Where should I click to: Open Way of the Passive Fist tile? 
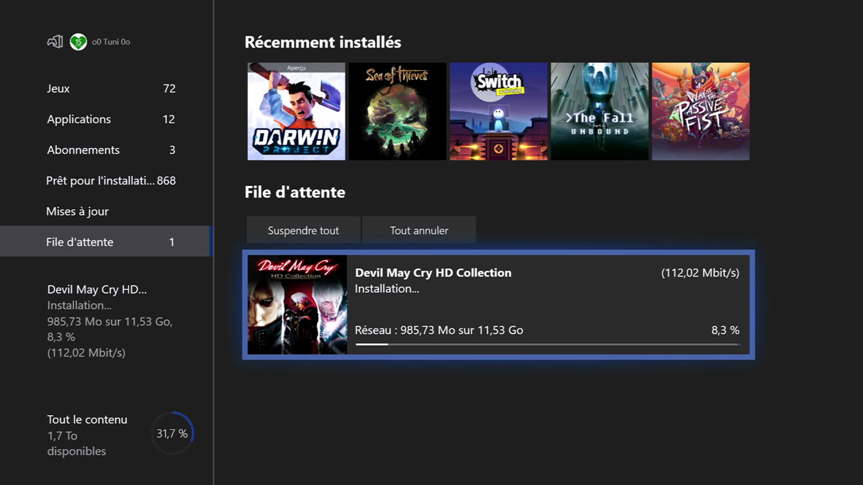click(x=701, y=112)
